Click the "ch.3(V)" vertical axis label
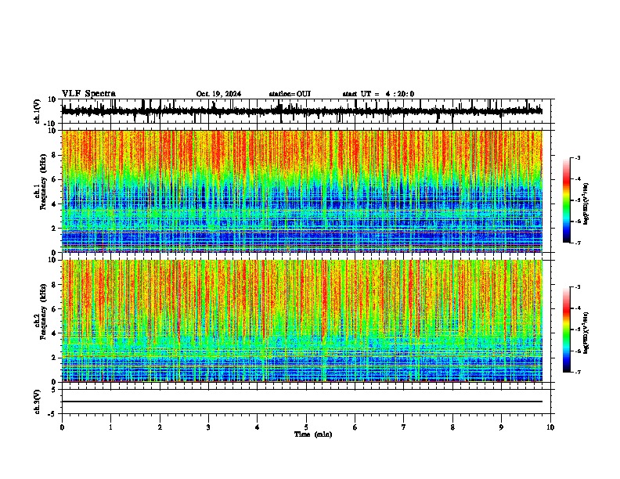The image size is (620, 479). [x=38, y=402]
